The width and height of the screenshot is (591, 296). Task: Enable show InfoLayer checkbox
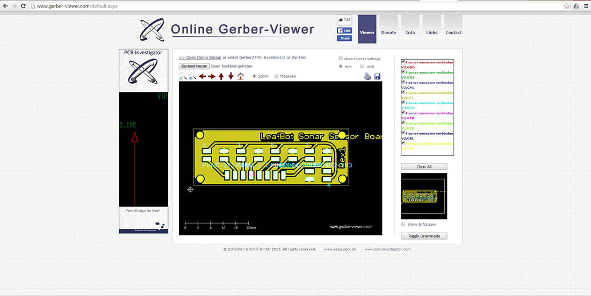click(403, 225)
